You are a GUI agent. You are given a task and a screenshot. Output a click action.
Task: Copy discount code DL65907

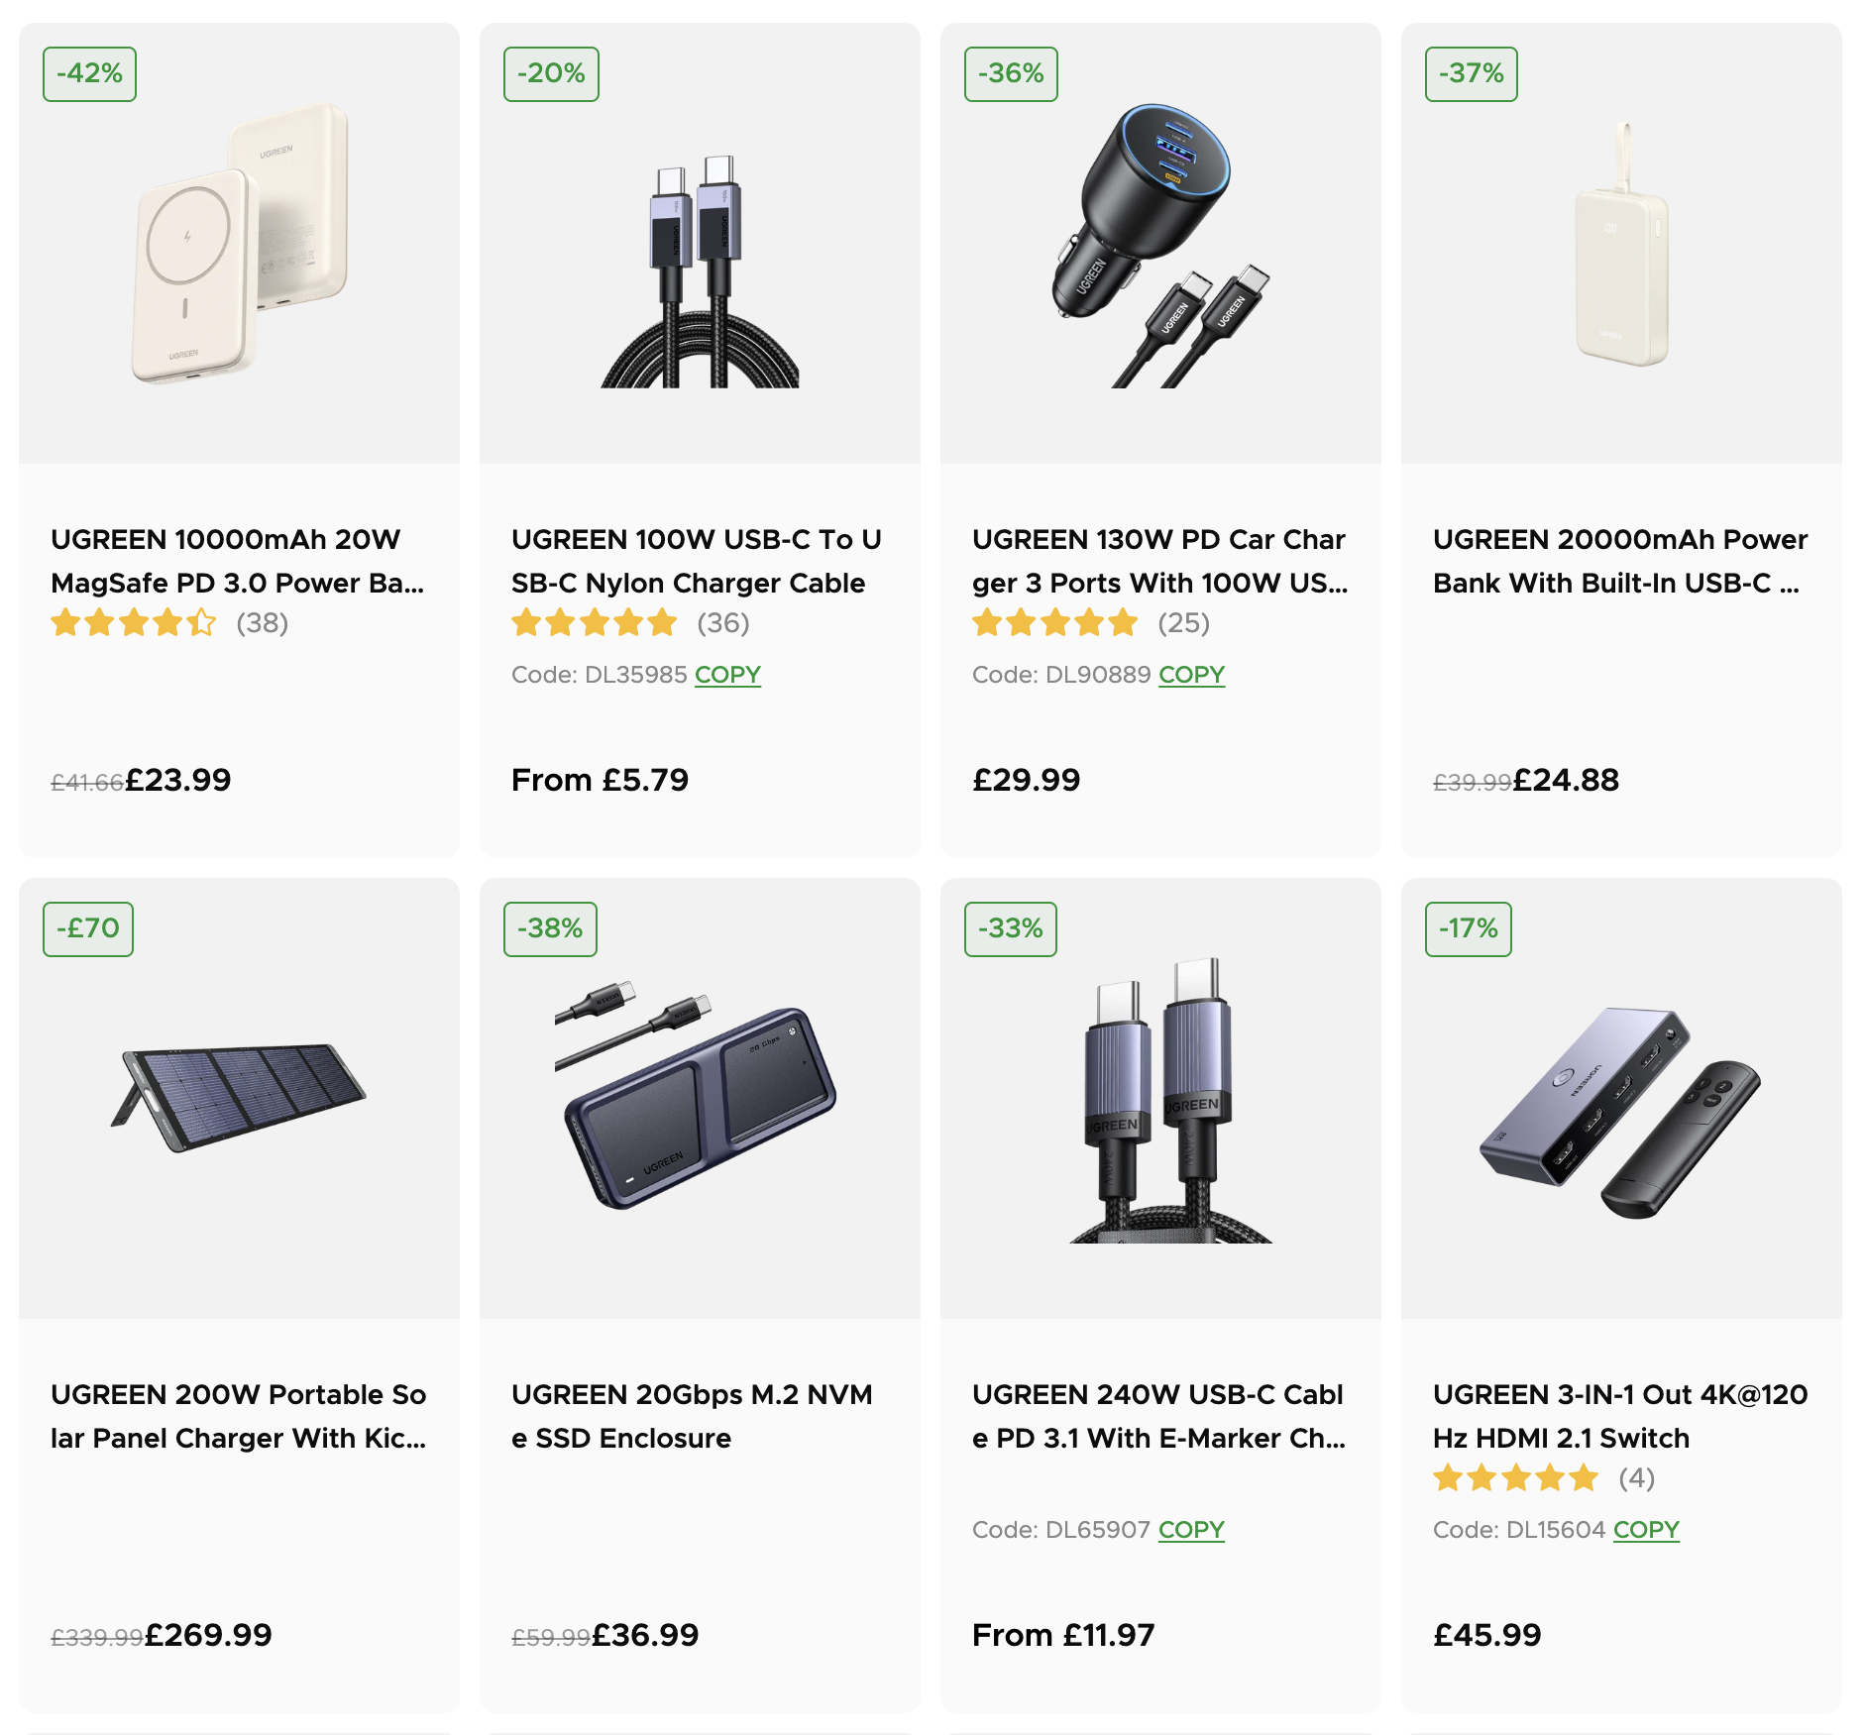click(1191, 1530)
